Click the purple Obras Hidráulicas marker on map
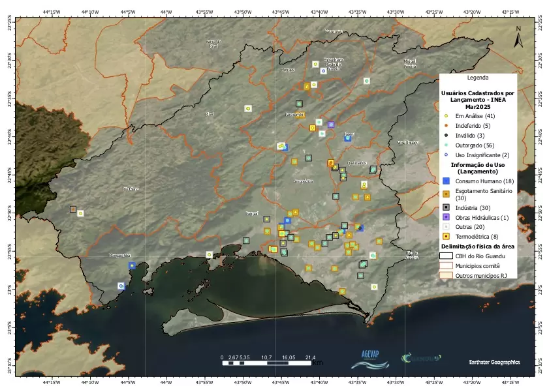This screenshot has width=549, height=388. 331,125
